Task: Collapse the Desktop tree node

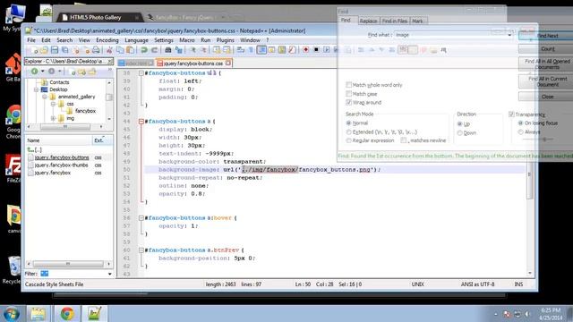Action: [x=36, y=89]
